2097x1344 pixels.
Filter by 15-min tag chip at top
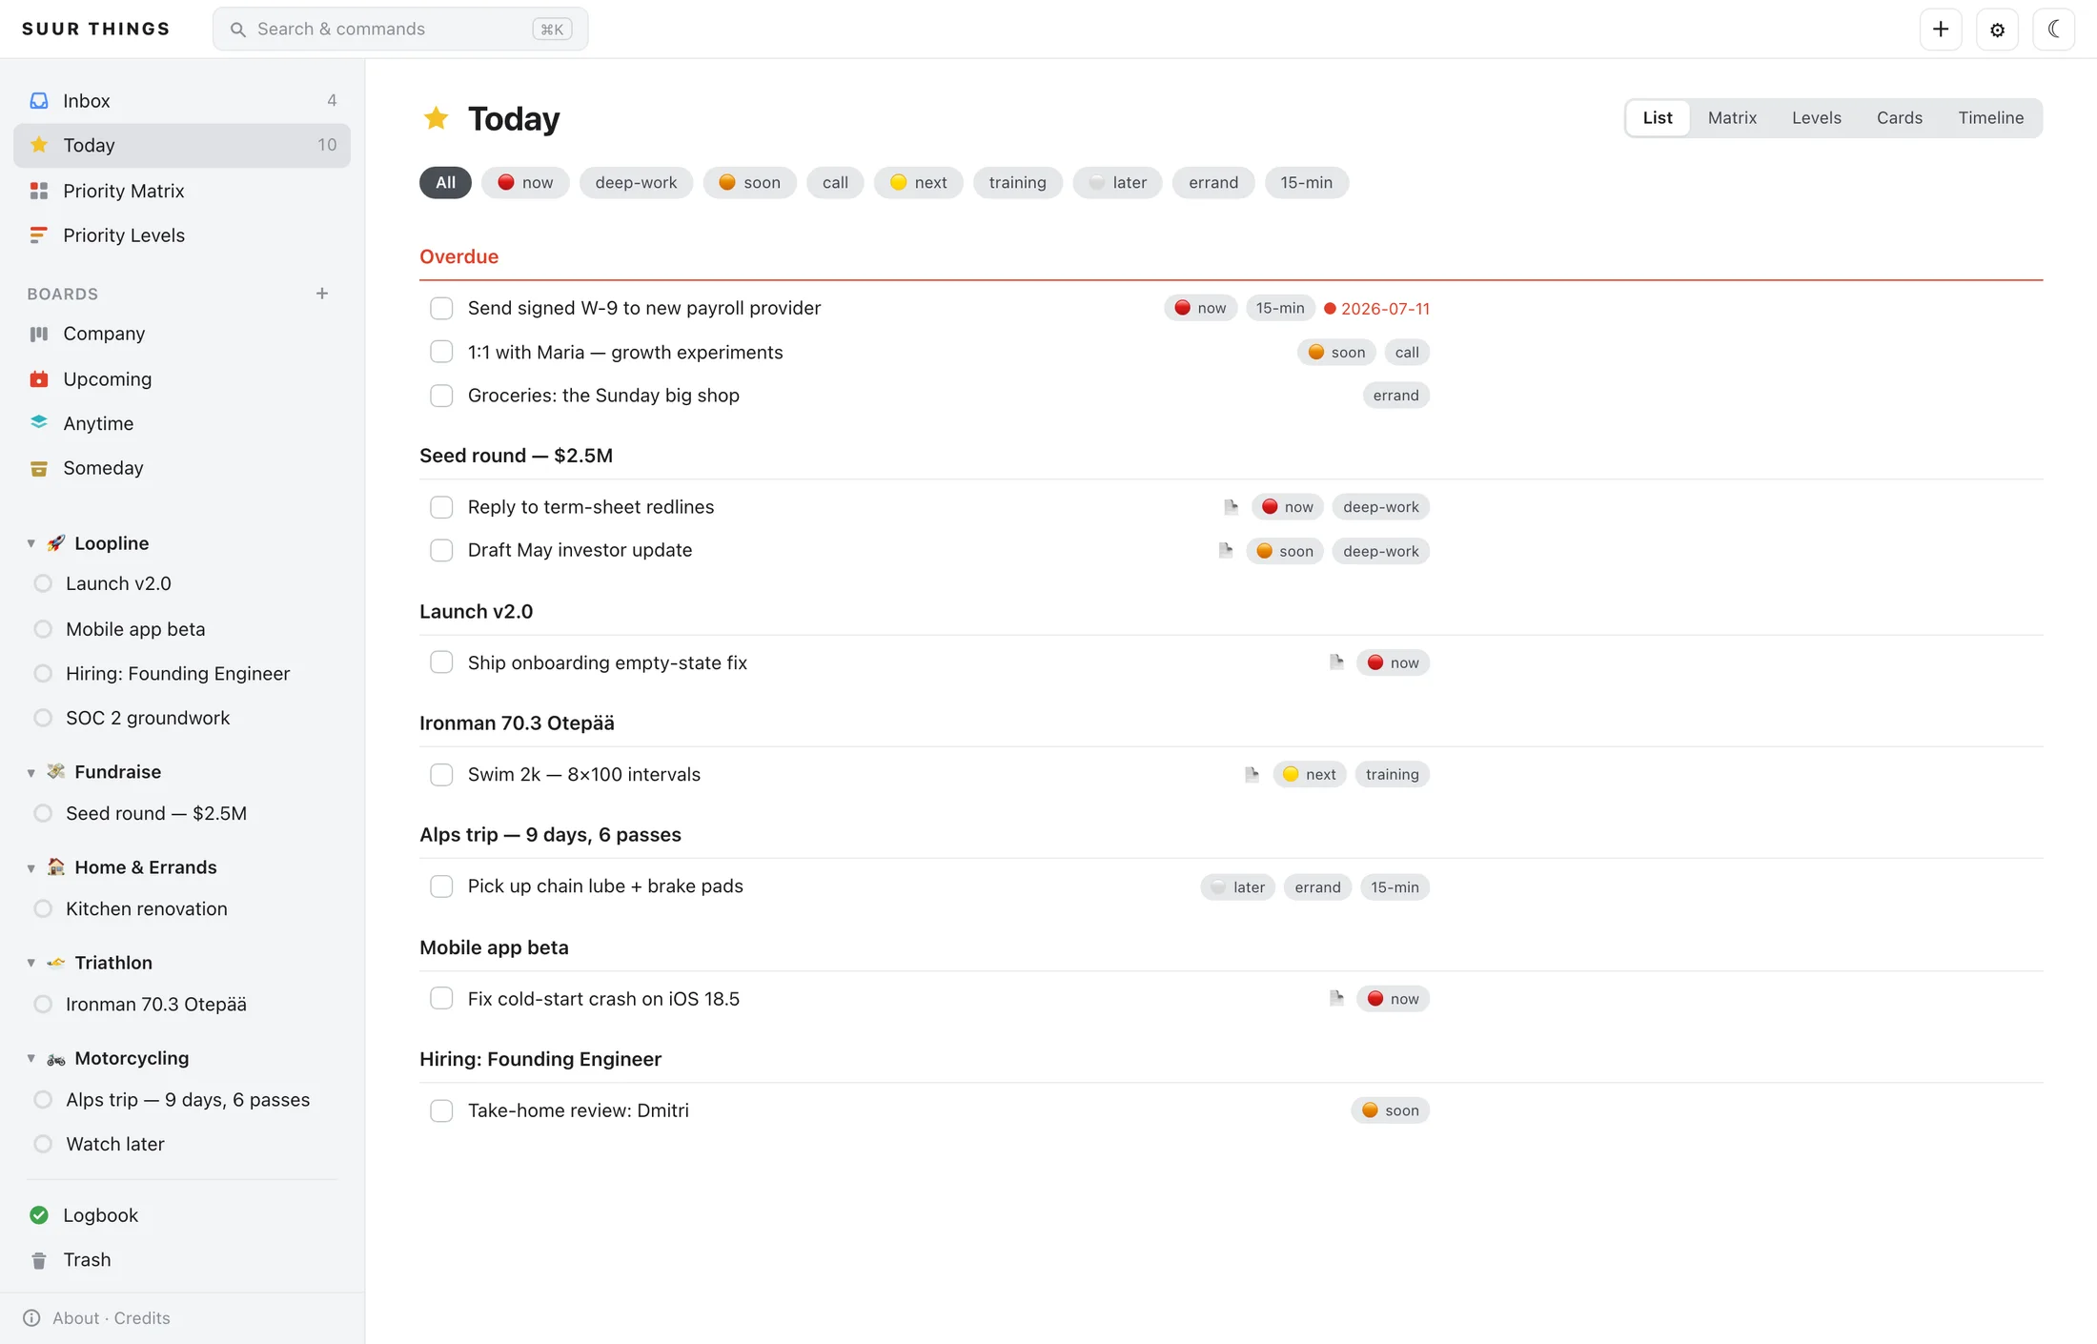(x=1306, y=182)
